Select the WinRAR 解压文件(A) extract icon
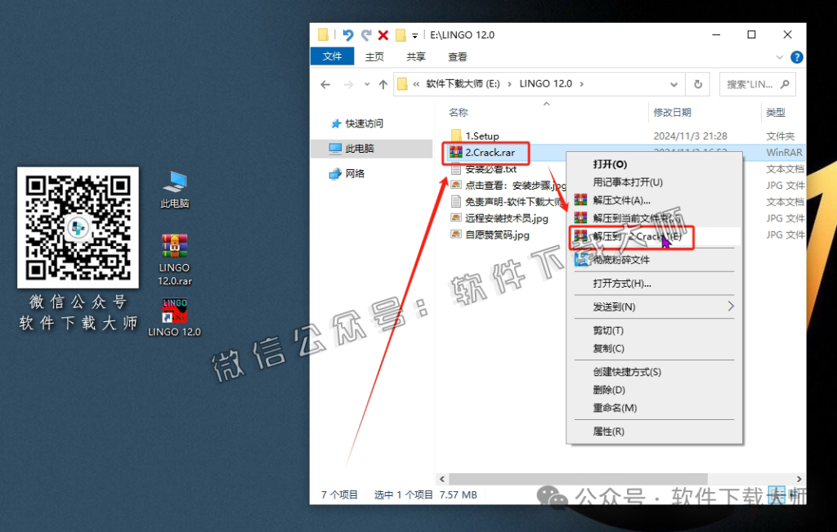 click(582, 199)
